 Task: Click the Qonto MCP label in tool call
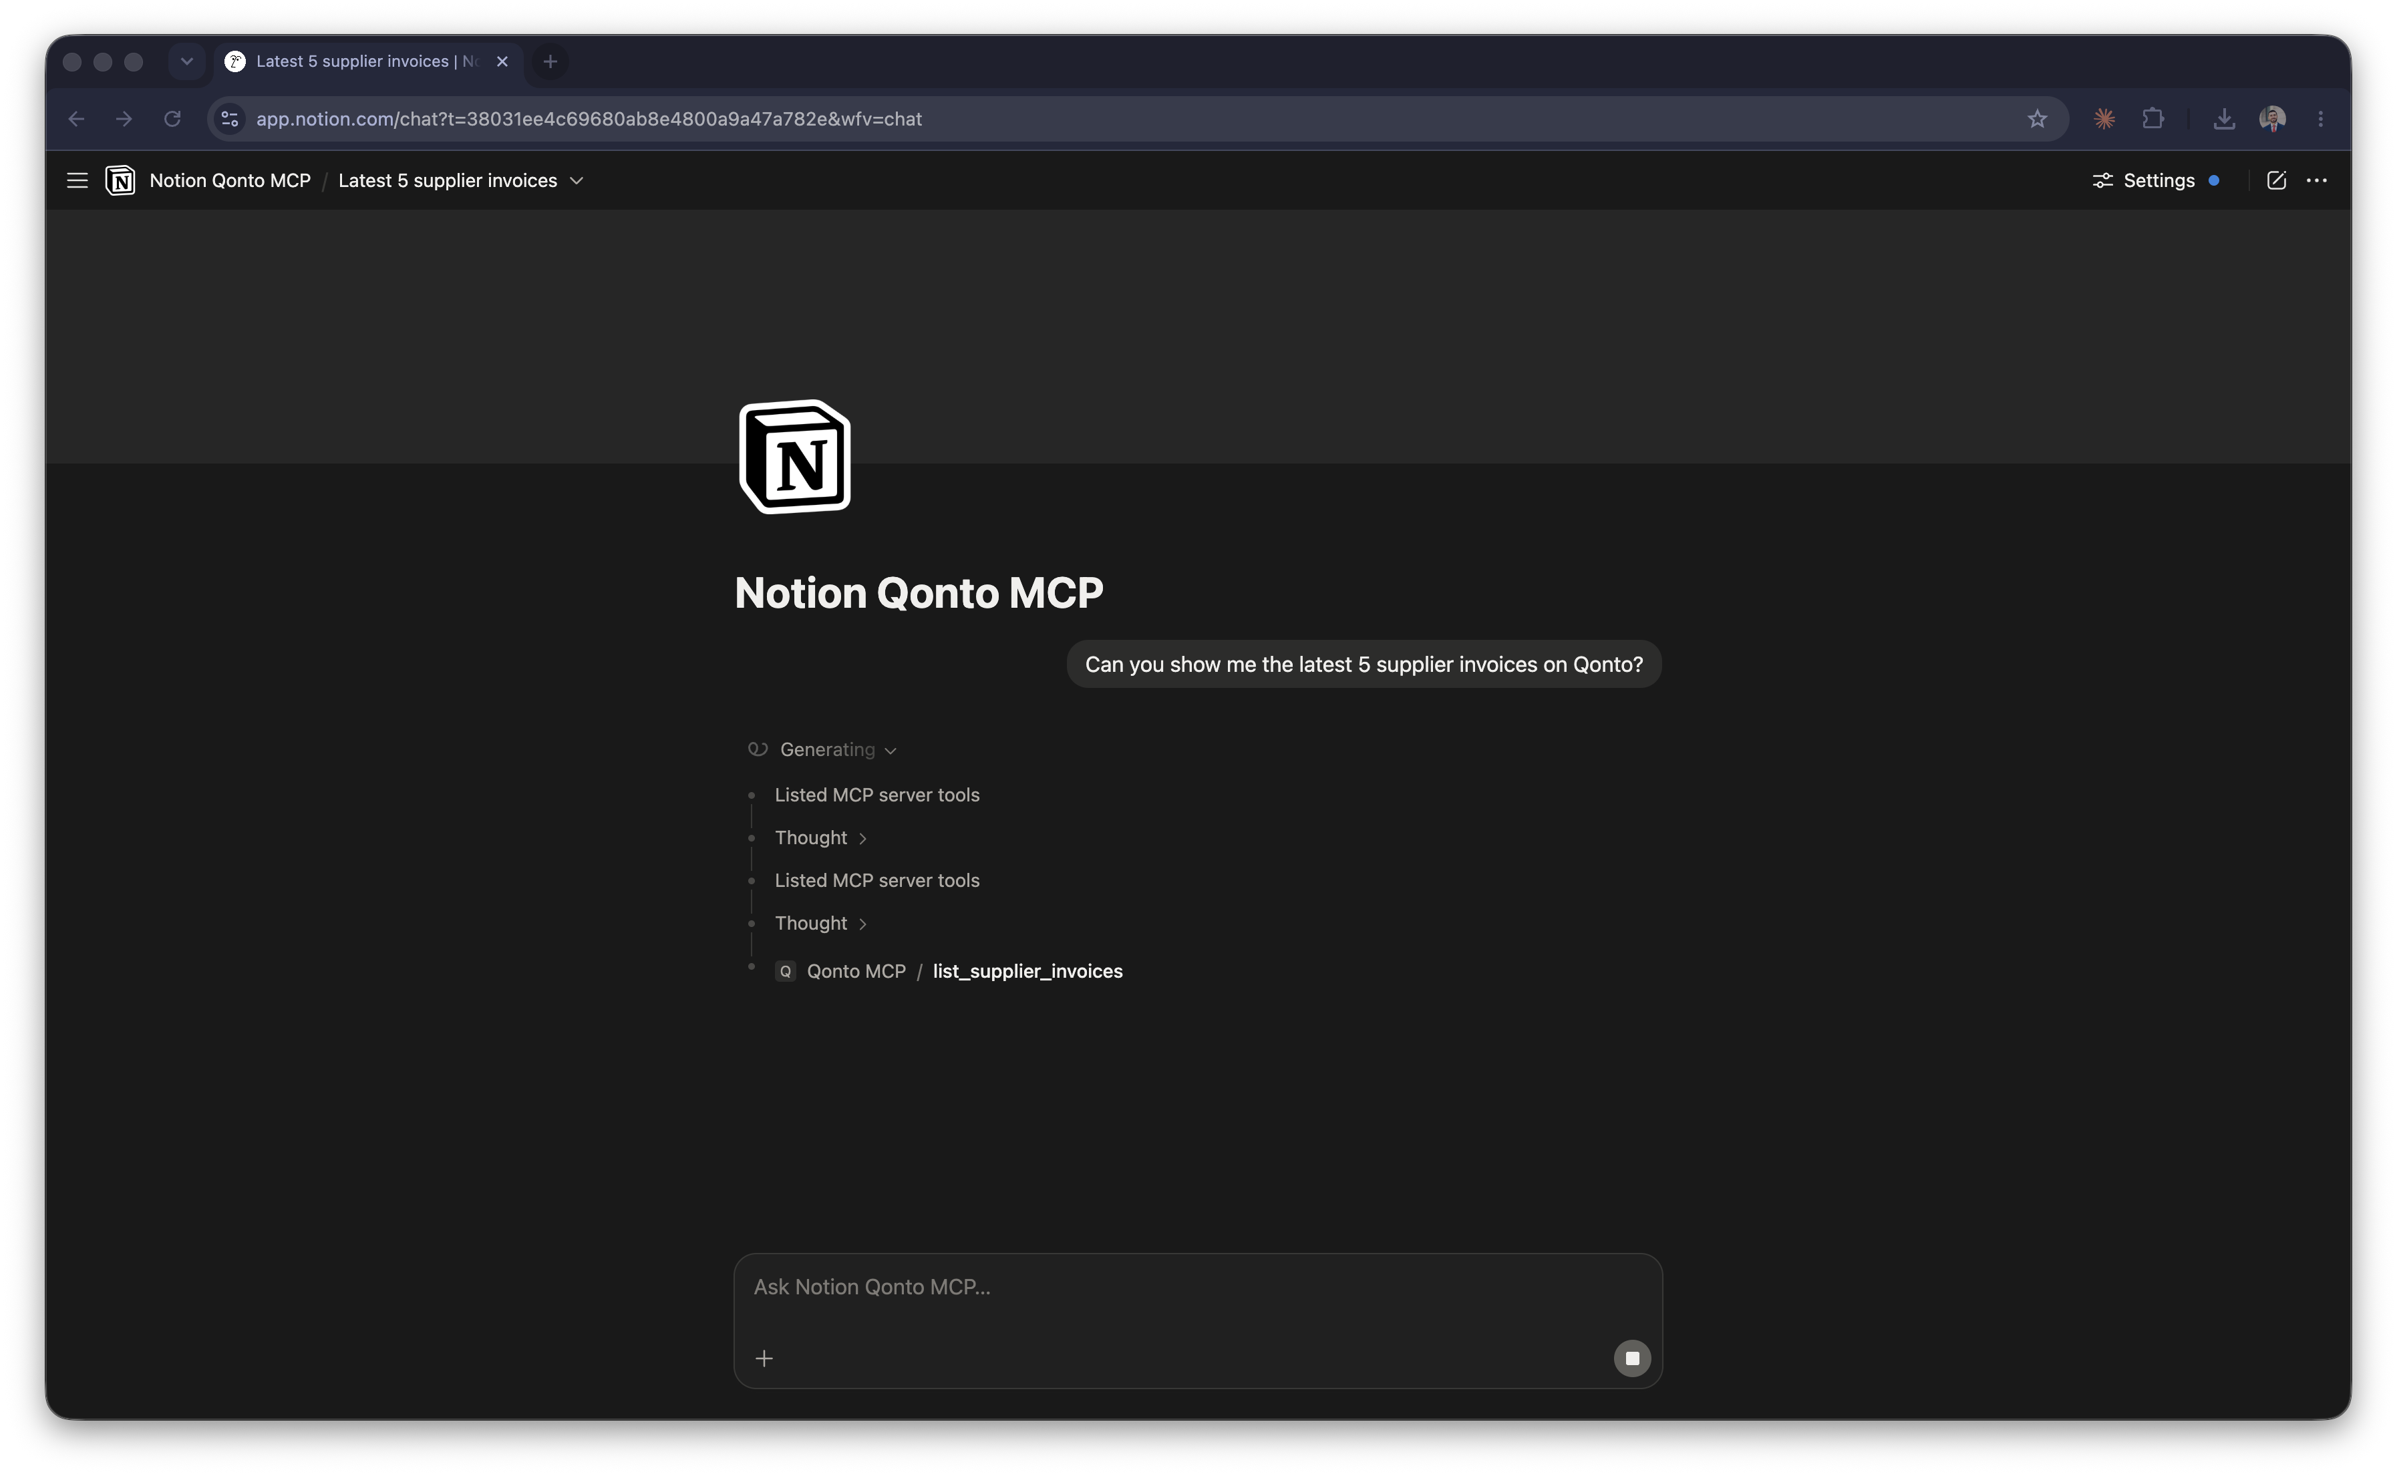[x=856, y=971]
